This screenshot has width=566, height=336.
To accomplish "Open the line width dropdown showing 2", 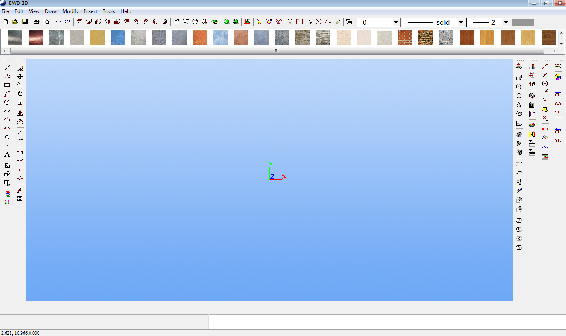I will [506, 22].
